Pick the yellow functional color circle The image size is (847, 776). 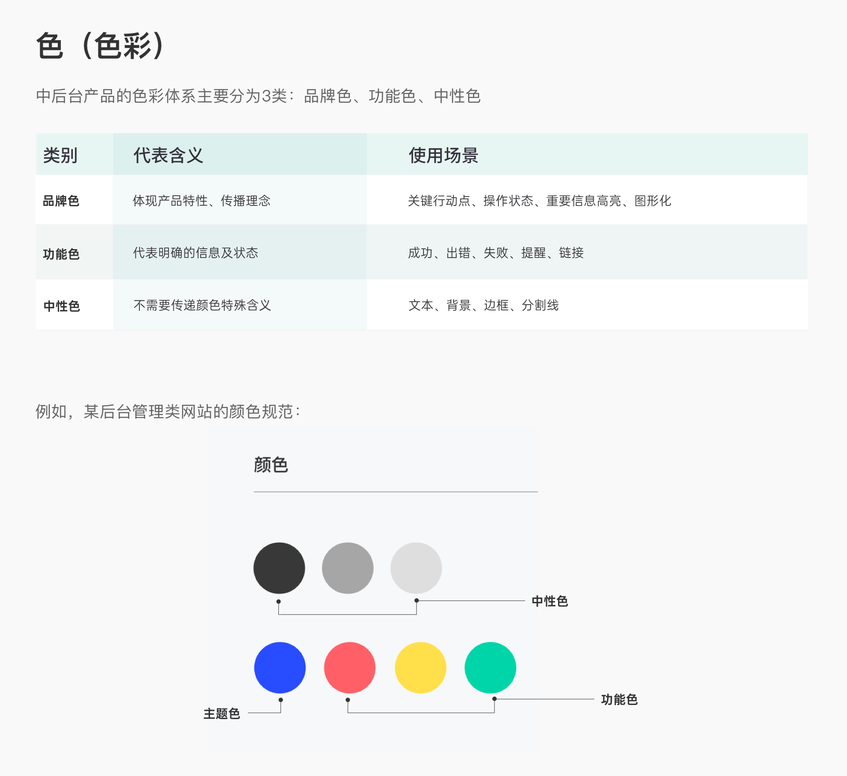420,668
